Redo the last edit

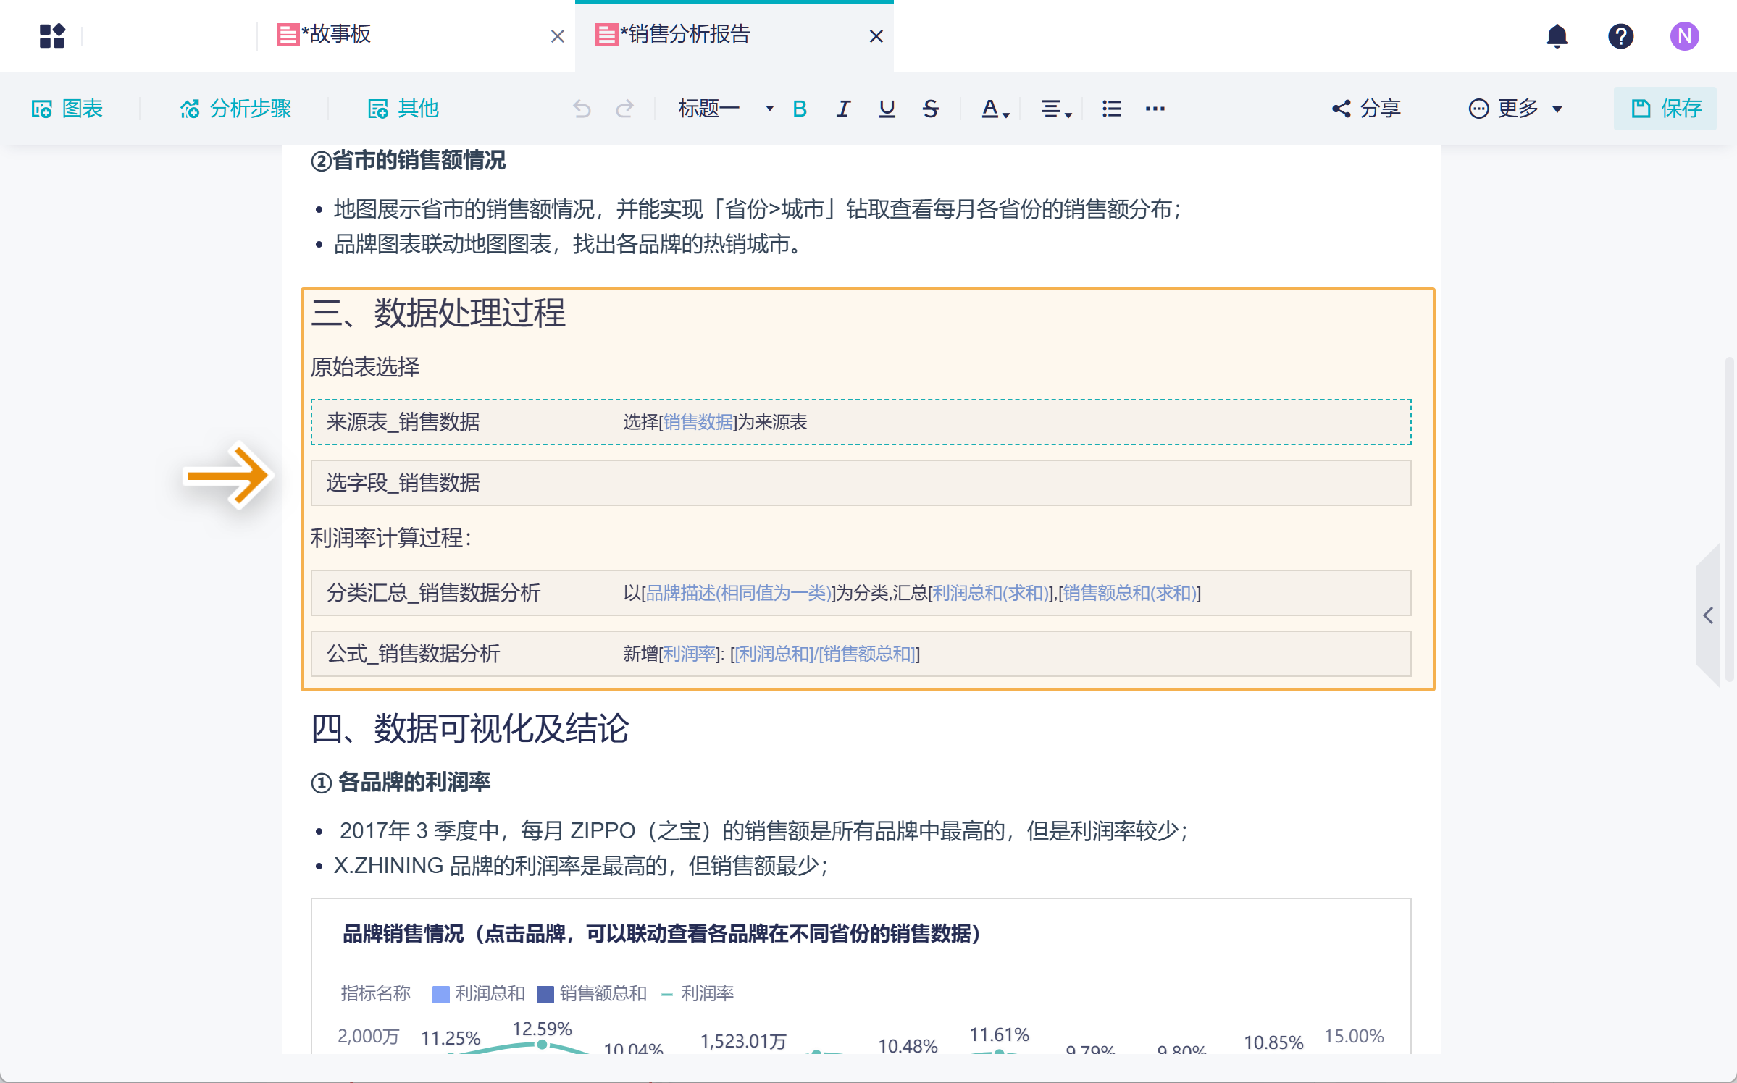[x=624, y=109]
